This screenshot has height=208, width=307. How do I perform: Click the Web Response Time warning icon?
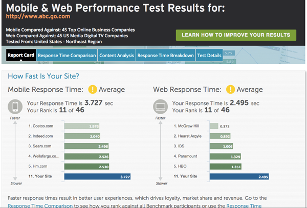(x=230, y=89)
